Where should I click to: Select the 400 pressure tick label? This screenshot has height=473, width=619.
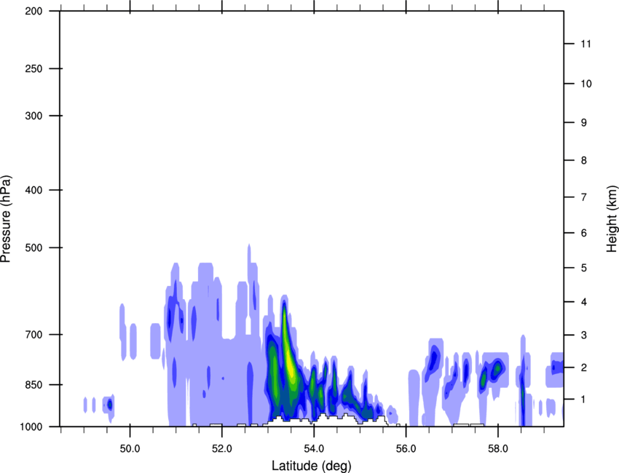point(33,190)
